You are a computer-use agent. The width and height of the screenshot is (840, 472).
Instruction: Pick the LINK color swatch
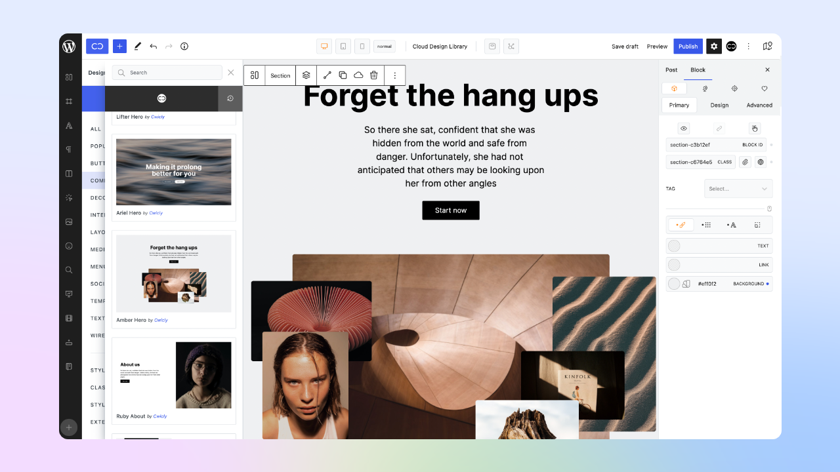[x=674, y=265]
